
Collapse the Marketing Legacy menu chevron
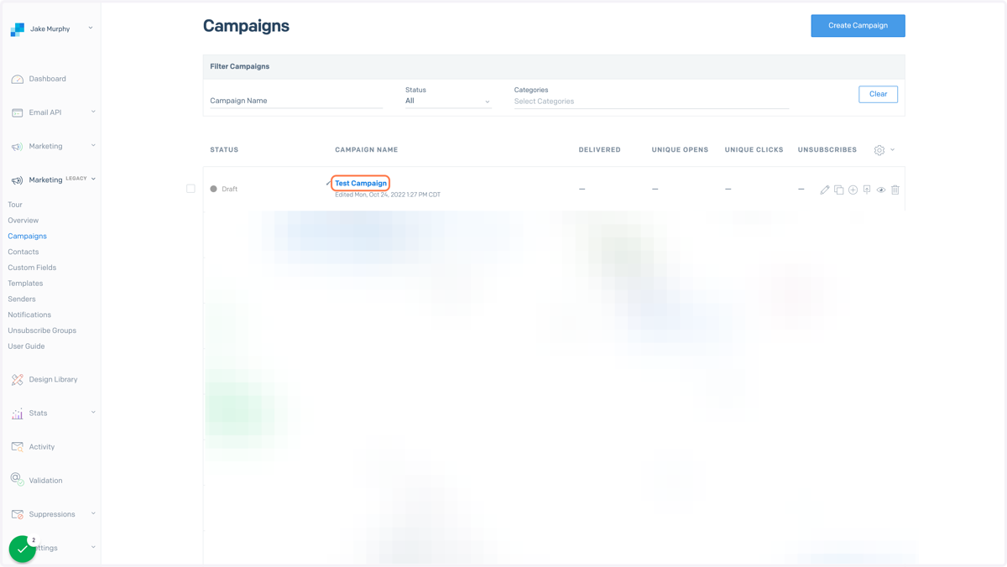point(93,179)
